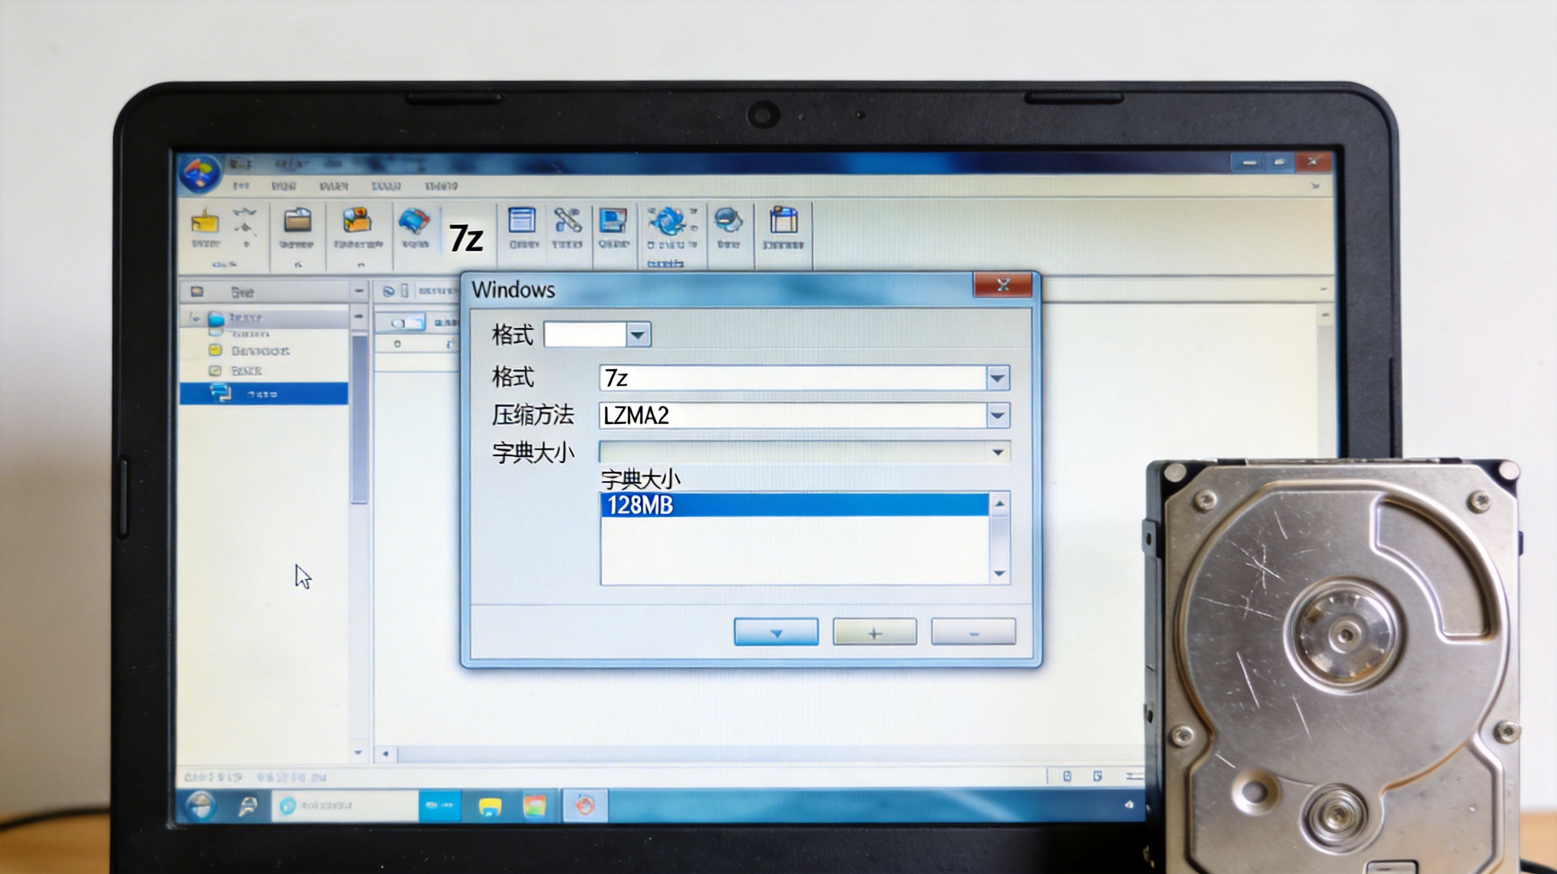The image size is (1557, 874).
Task: Click the orange toolbox ribbon icon
Action: 357,221
